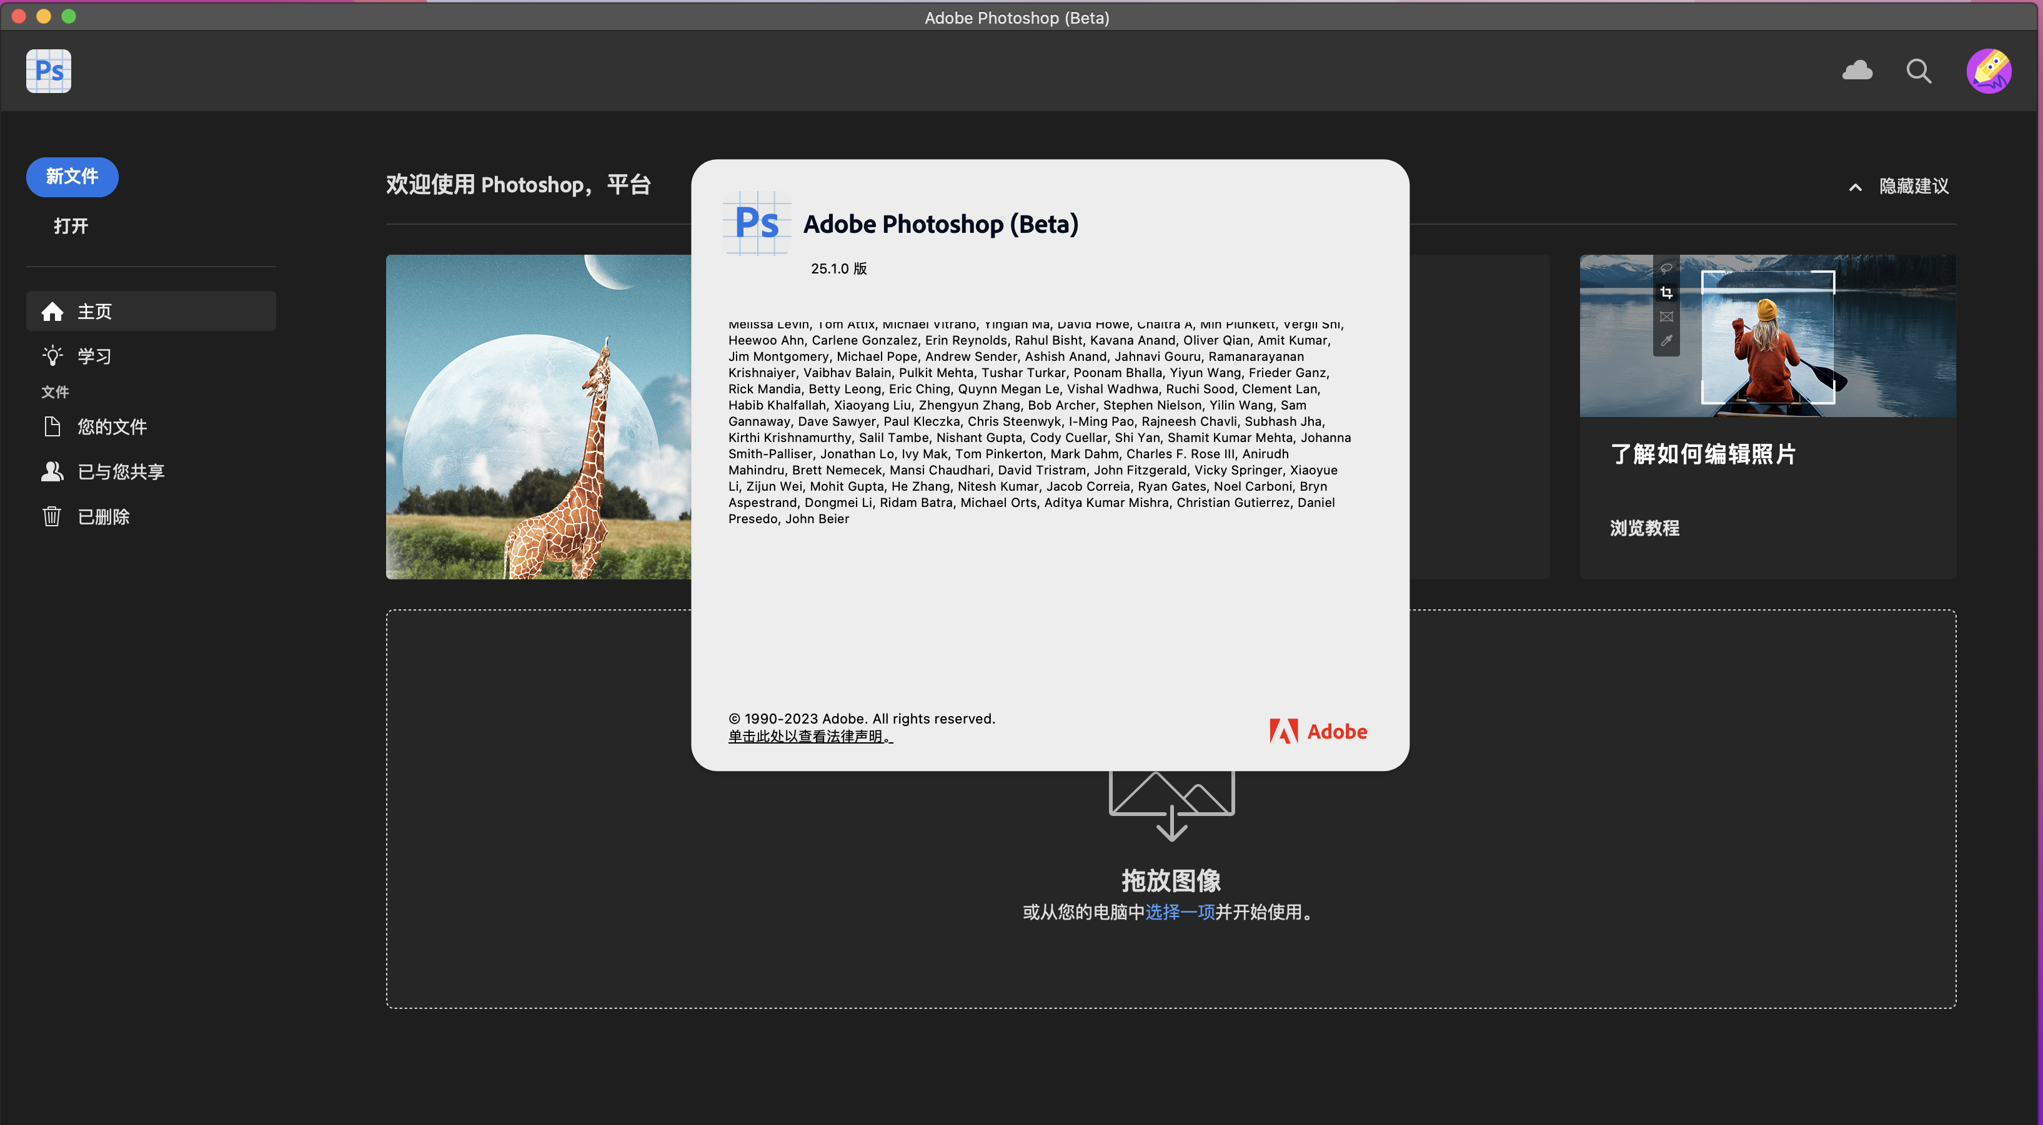Click the Home house icon in sidebar

52,312
